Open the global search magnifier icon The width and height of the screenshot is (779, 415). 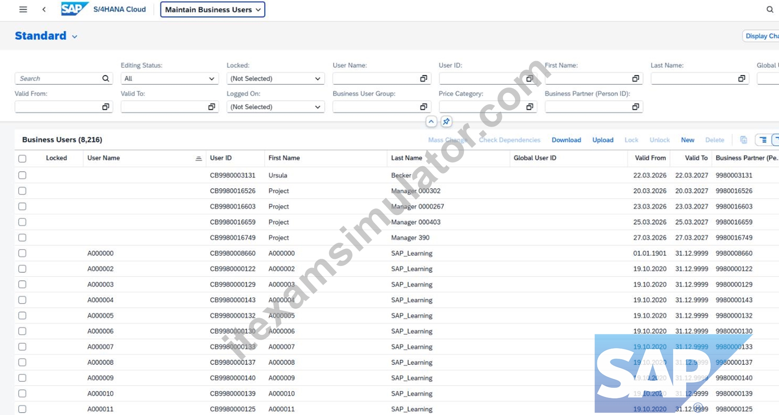770,9
